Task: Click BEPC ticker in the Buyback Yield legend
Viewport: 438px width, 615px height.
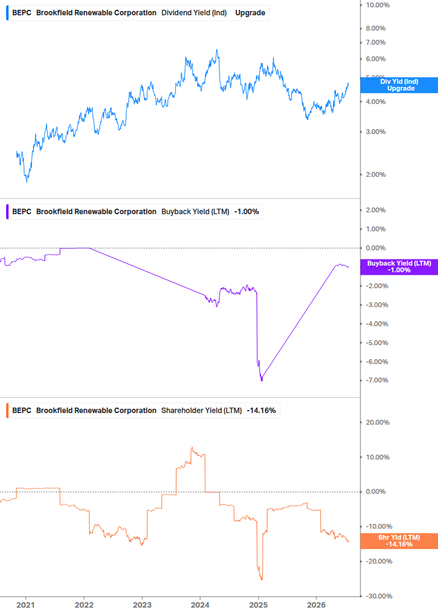Action: point(21,211)
